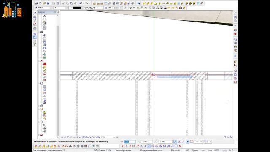
Task: Click the Modules panel scroll down arrow
Action: (57, 137)
